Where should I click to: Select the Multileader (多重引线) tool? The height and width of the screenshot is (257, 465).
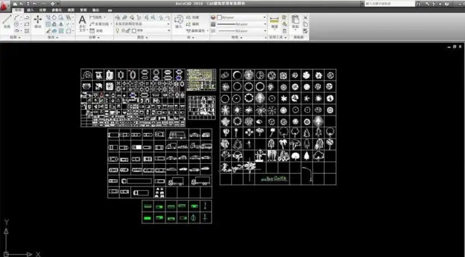pyautogui.click(x=99, y=24)
